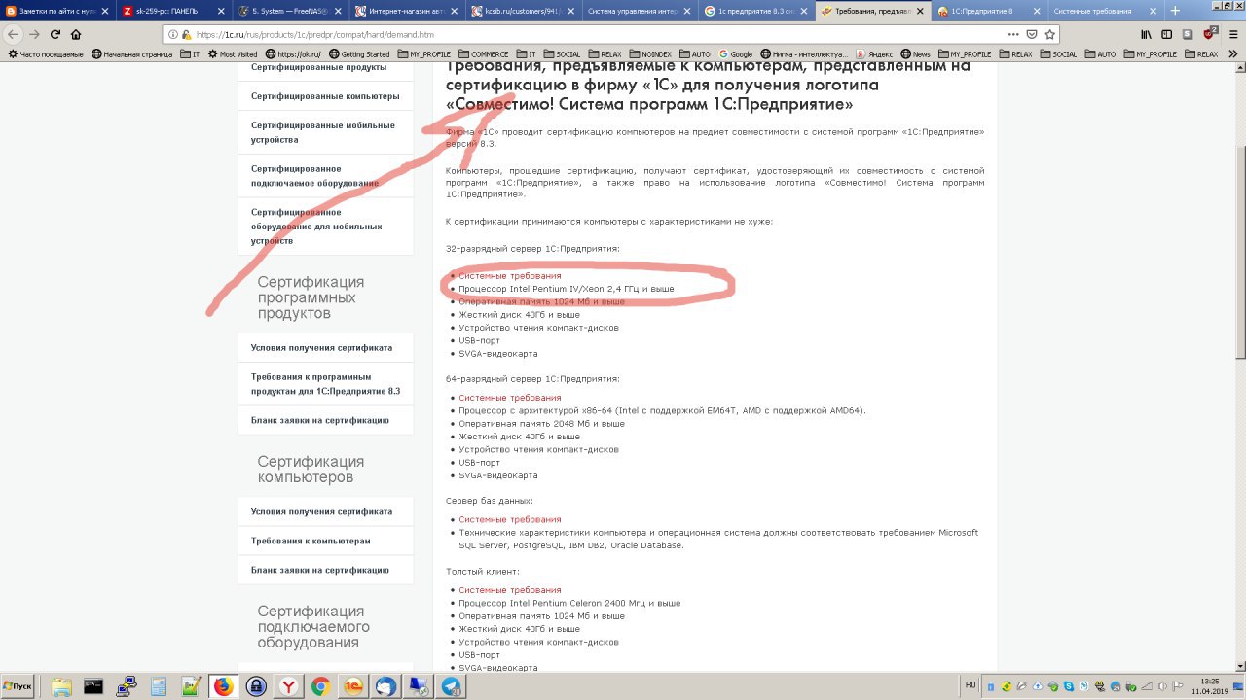Open 'Сертифицированное подключаемое оборудование' sidebar item
The image size is (1246, 700).
tap(325, 176)
